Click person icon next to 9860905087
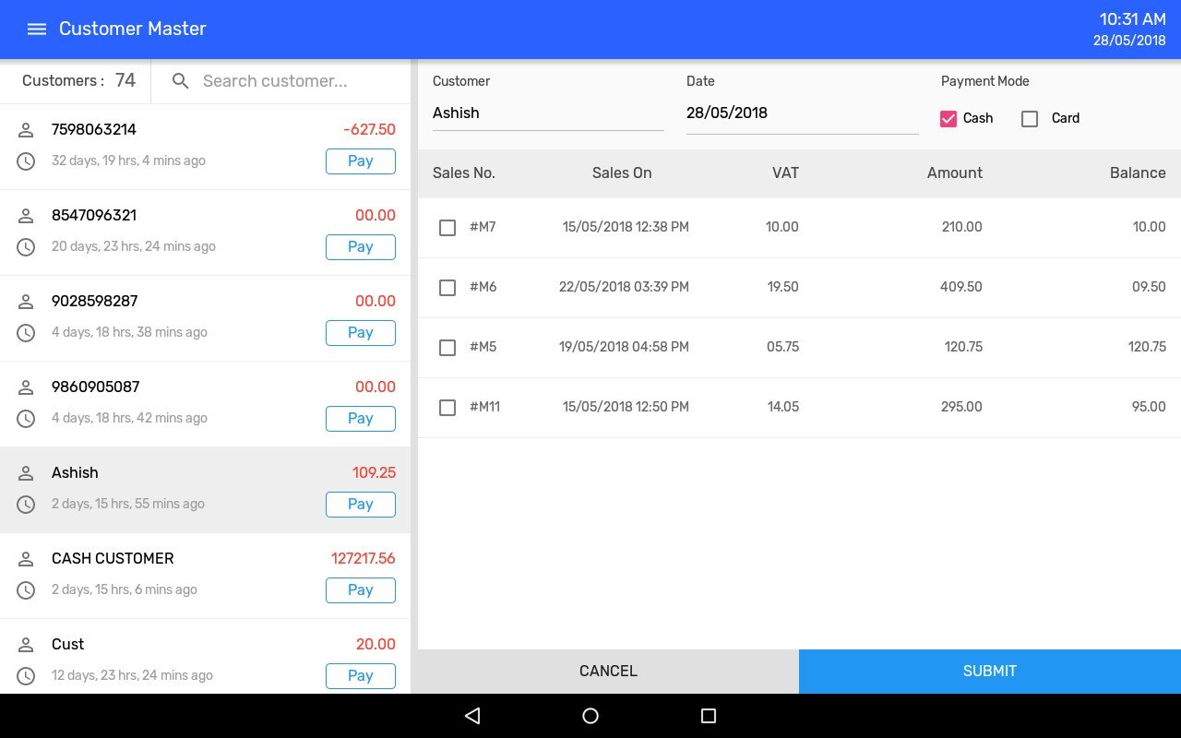The height and width of the screenshot is (738, 1181). [x=26, y=387]
